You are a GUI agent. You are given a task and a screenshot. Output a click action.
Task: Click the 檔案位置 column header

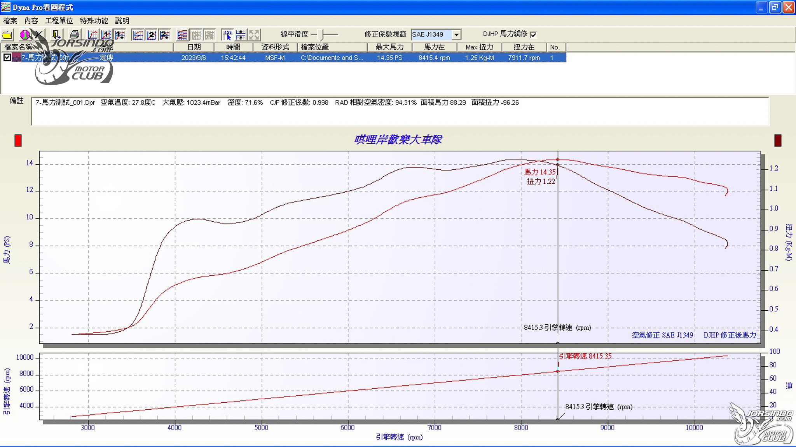tap(332, 47)
